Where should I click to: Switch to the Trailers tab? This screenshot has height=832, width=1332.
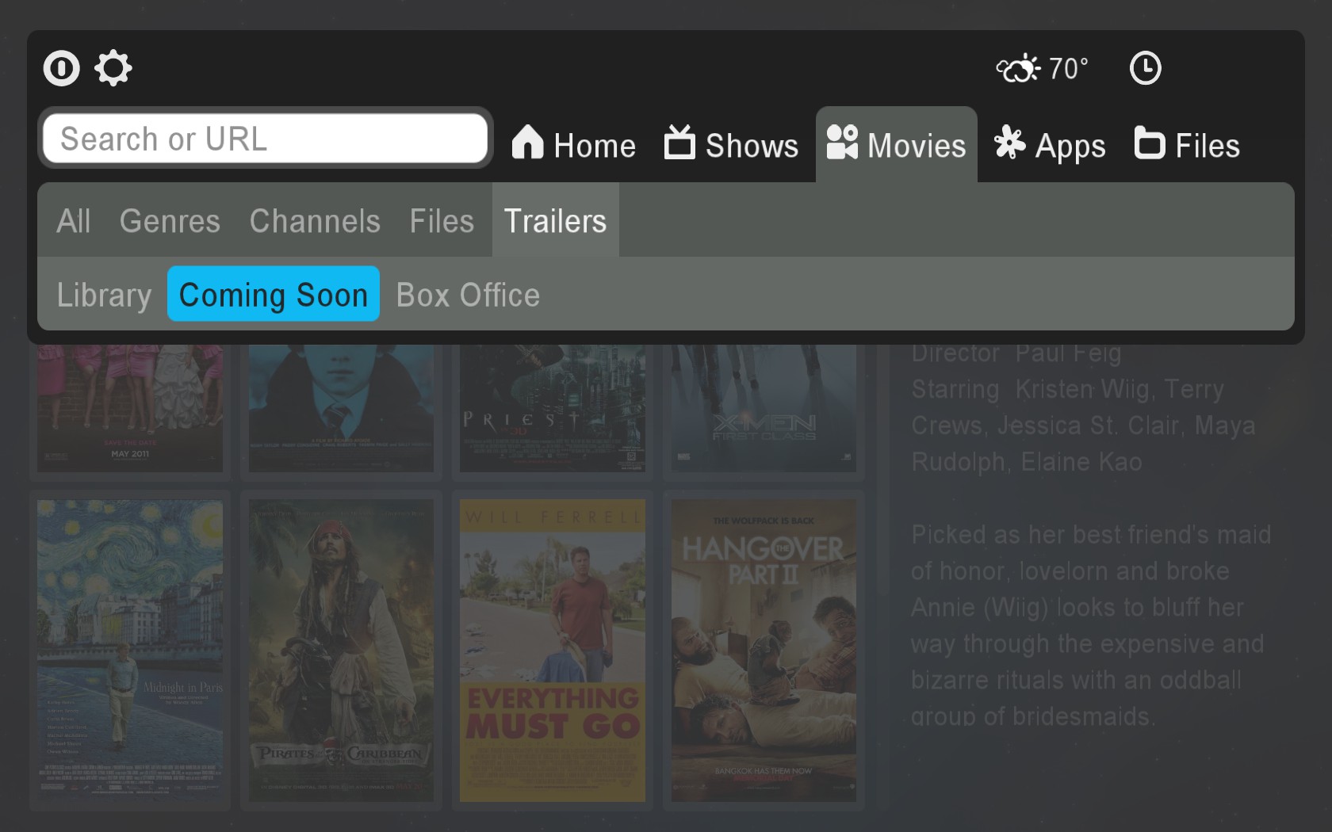[x=555, y=221]
